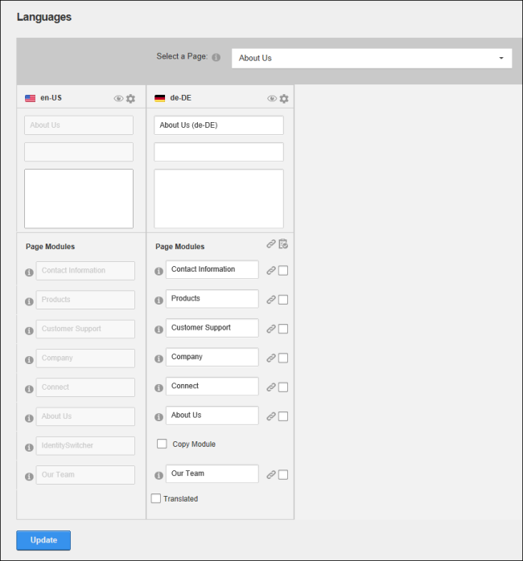Click the de-DE Connect module name field

(x=212, y=386)
